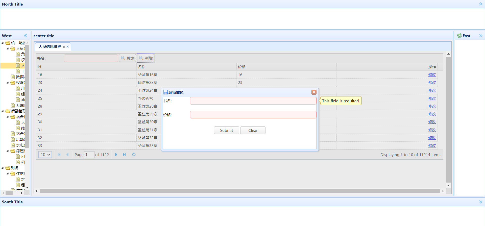The image size is (485, 226).
Task: Click 修改 link for row 25
Action: pyautogui.click(x=432, y=98)
